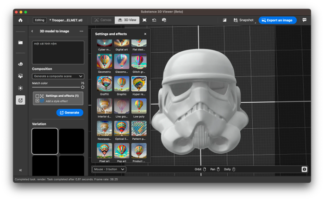Select the Pop art style thumbnail
Screen dimensions: 324x200
point(121,150)
